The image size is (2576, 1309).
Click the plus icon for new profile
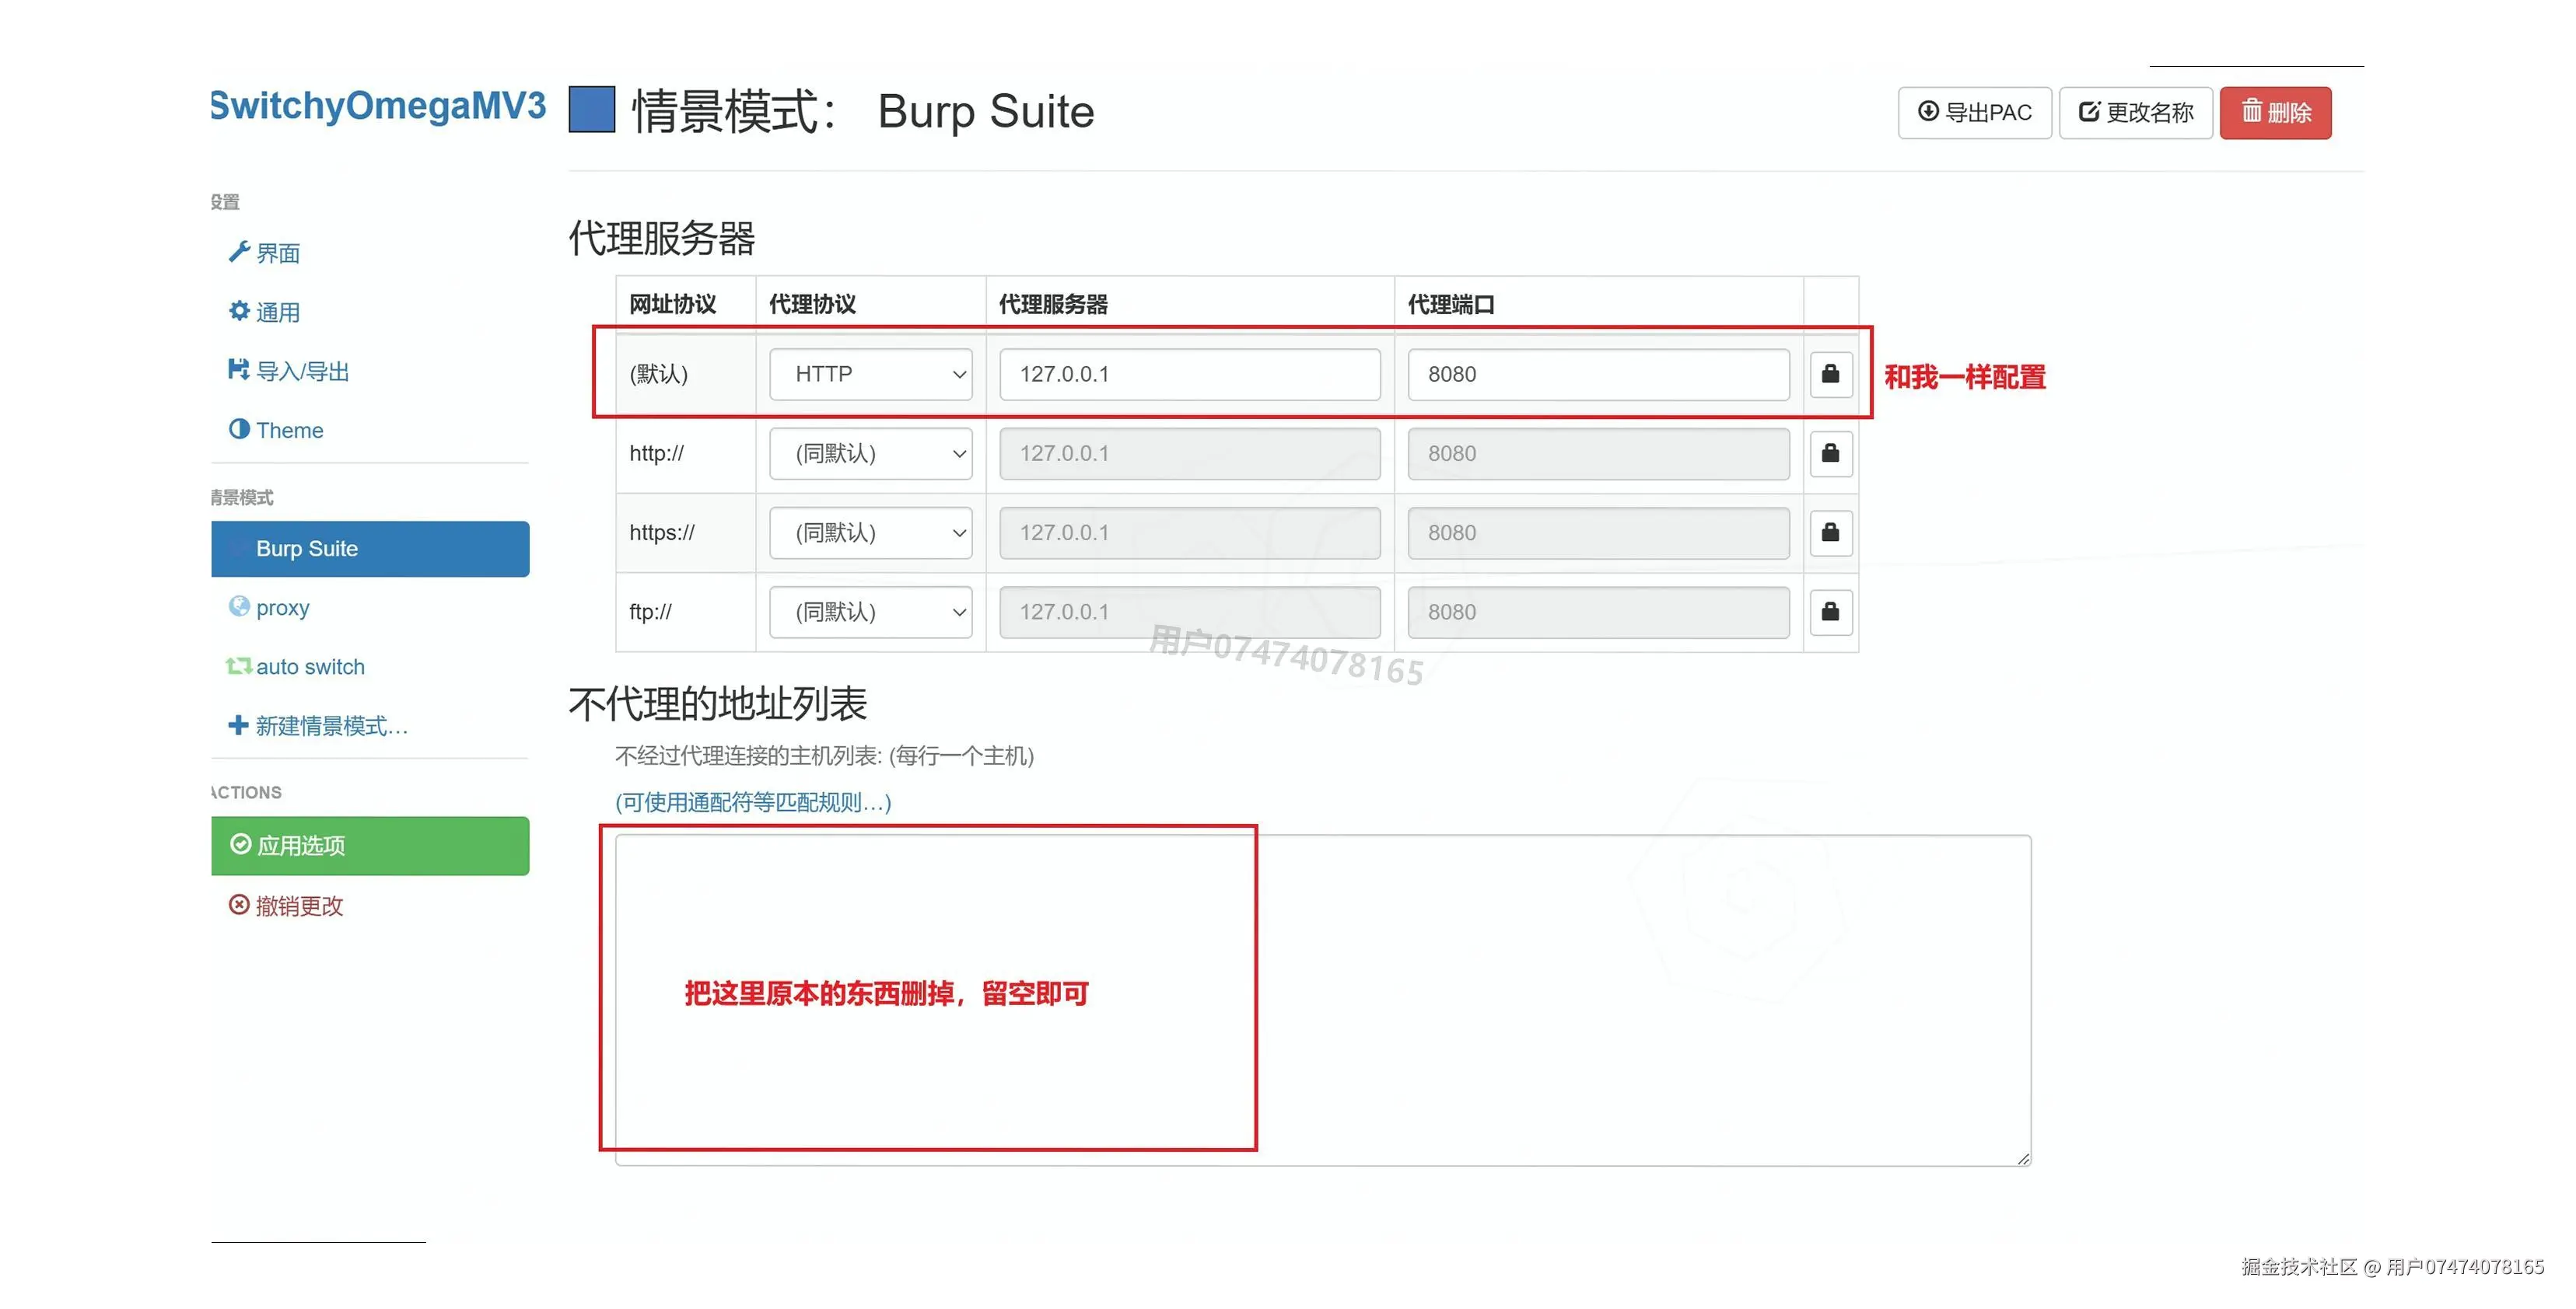pyautogui.click(x=238, y=724)
